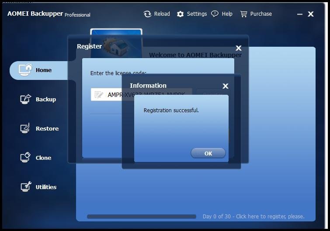Click the Register dialog title

click(89, 46)
